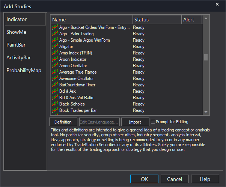Viewport: 226px width, 187px height.
Task: Click the Definition button
Action: [x=63, y=122]
